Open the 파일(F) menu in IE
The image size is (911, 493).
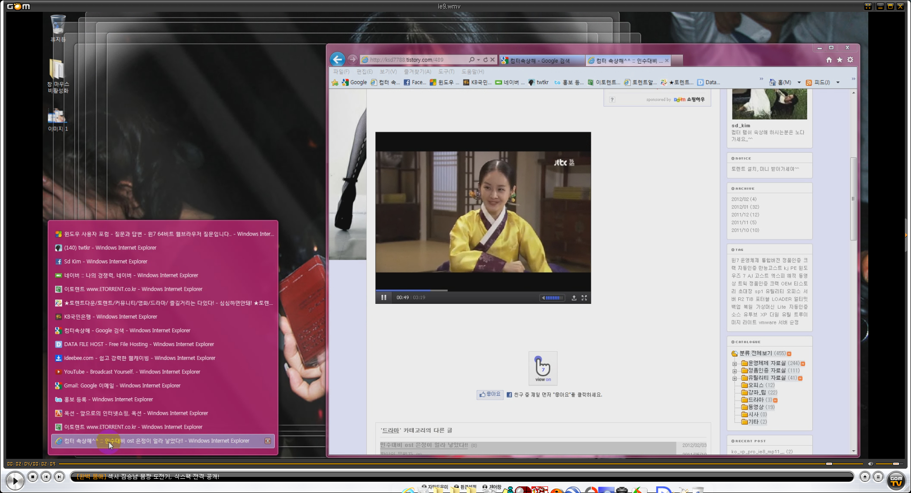(x=341, y=72)
